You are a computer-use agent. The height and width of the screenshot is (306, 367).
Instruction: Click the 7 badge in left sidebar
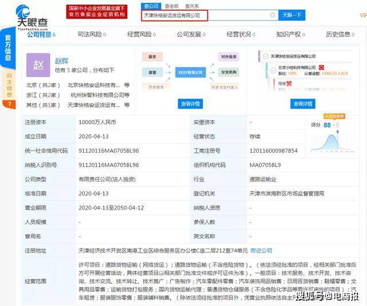9,104
